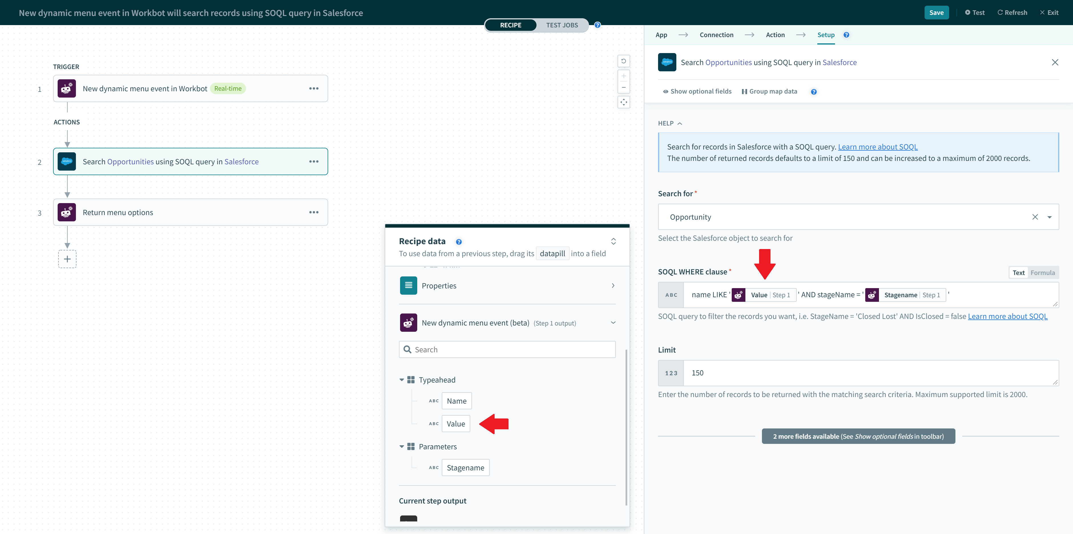
Task: Open the options menu on step 2
Action: [314, 161]
